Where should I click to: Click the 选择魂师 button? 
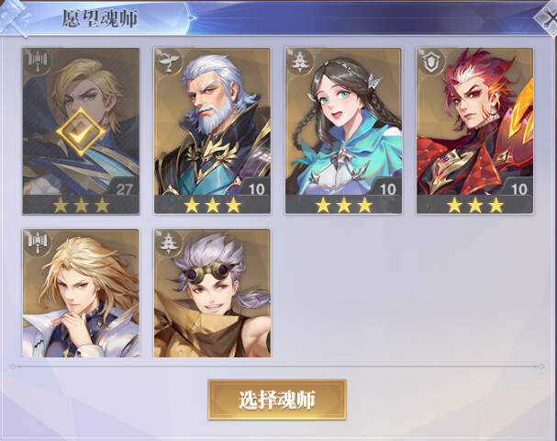tap(277, 400)
